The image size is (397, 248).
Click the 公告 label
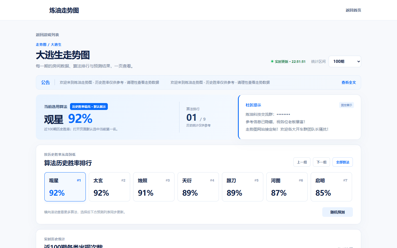tap(45, 82)
